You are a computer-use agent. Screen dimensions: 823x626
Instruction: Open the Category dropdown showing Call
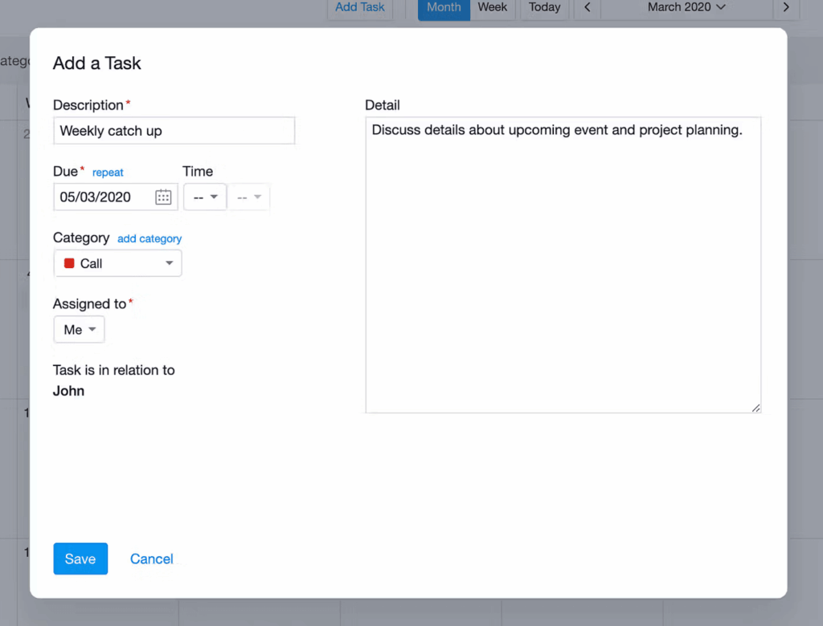118,263
